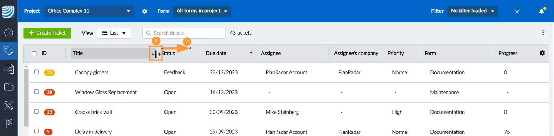Click the Search tickets field

(184, 33)
